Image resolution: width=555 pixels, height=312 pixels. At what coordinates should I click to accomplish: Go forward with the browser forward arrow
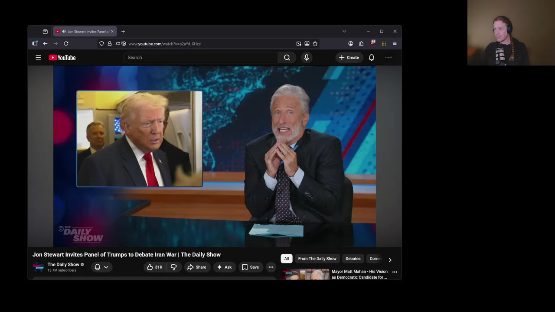[x=55, y=44]
